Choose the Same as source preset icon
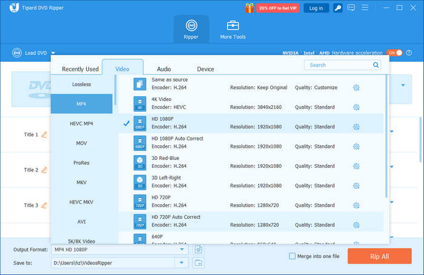The width and height of the screenshot is (424, 275). coord(140,84)
